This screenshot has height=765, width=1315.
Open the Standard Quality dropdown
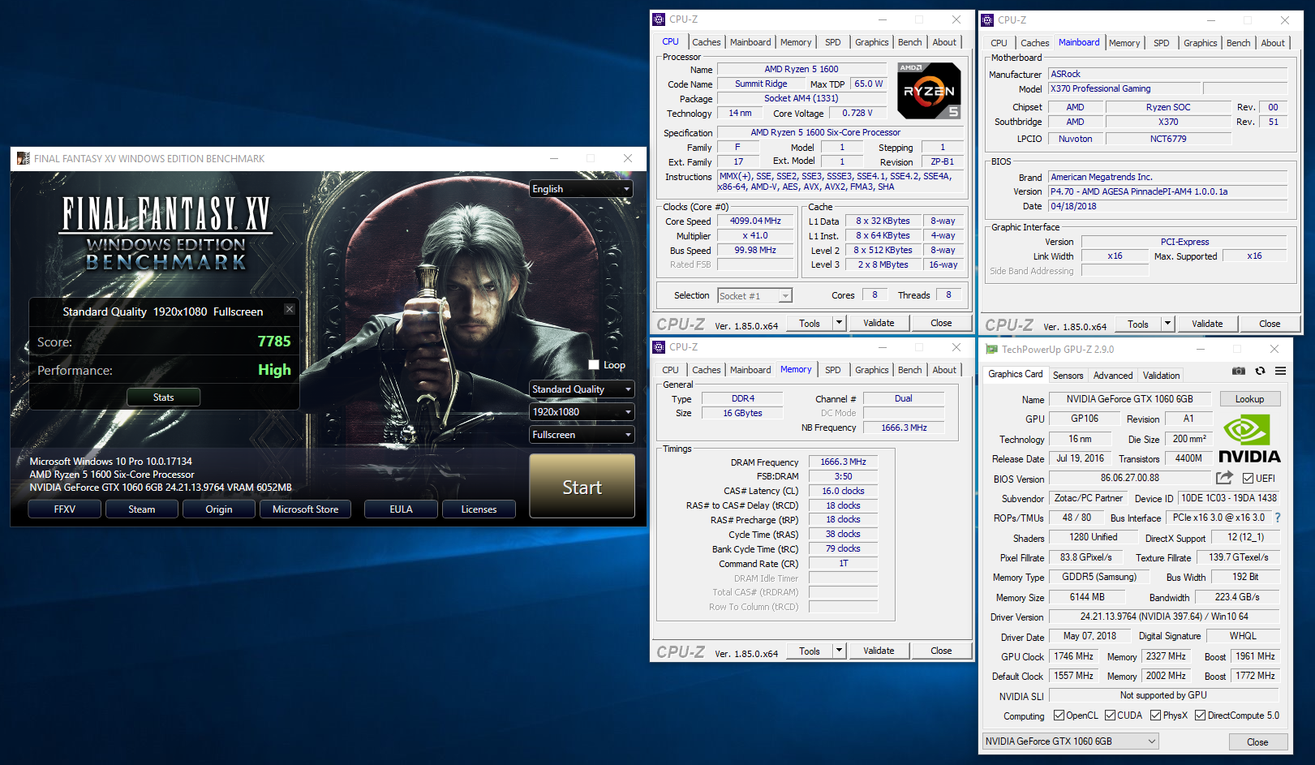pyautogui.click(x=582, y=389)
